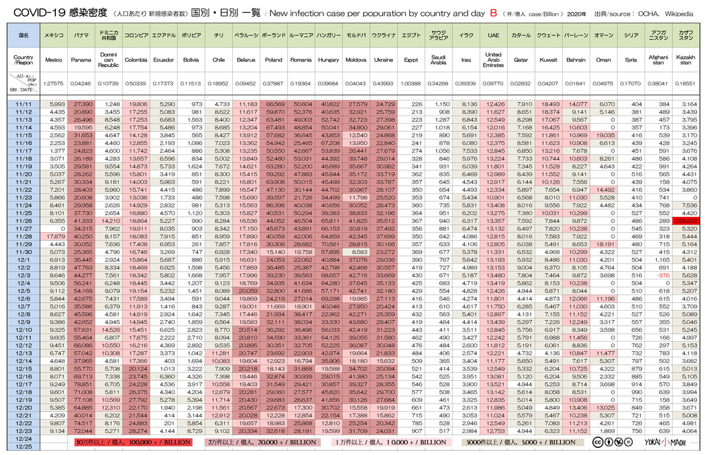Image resolution: width=707 pixels, height=455 pixels.
Task: Click the red letter B in title
Action: click(493, 12)
